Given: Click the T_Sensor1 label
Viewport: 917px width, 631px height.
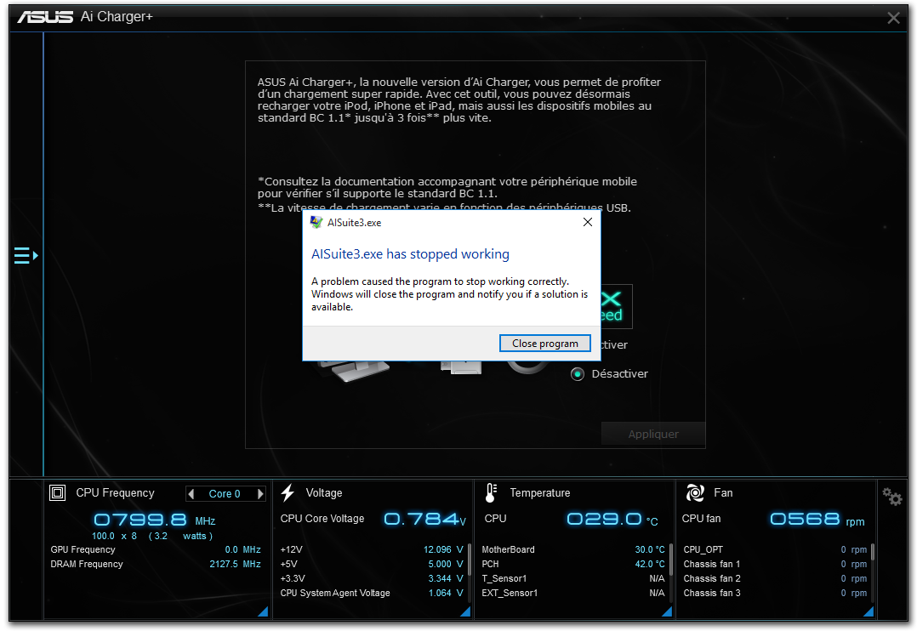Looking at the screenshot, I should (x=504, y=579).
